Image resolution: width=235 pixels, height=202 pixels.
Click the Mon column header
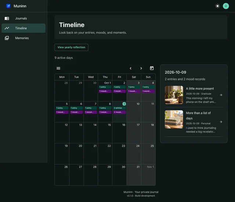coord(62,77)
